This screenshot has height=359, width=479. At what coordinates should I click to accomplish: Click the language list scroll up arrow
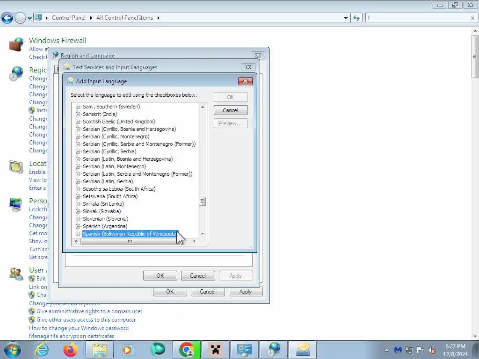[x=202, y=107]
